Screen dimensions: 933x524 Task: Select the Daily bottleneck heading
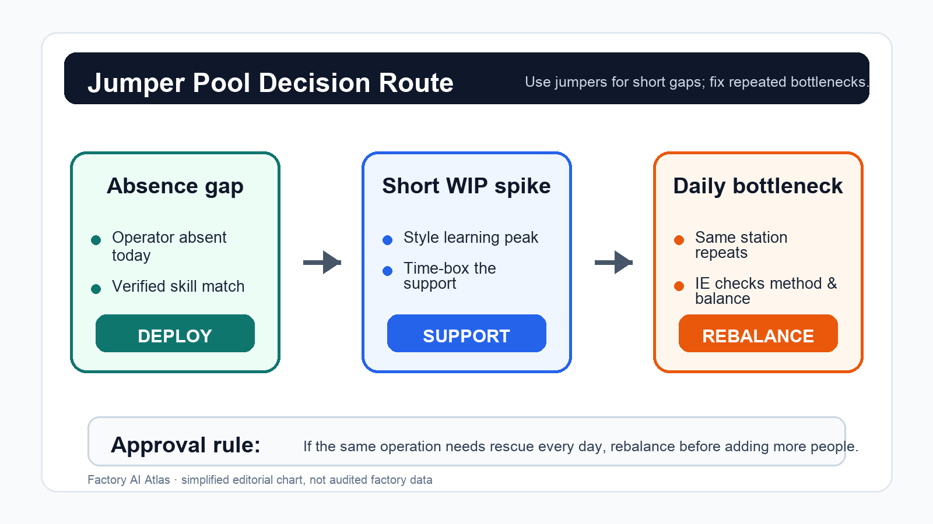coord(758,186)
